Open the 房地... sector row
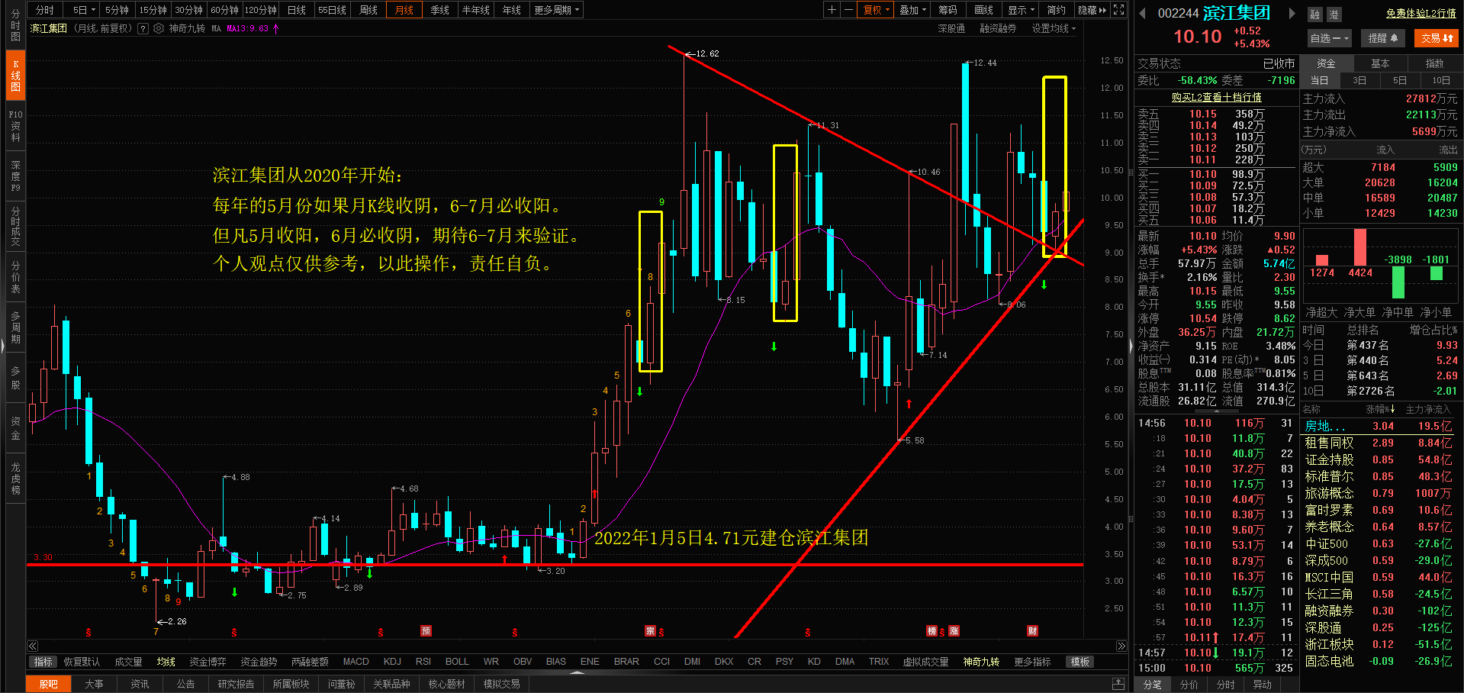Image resolution: width=1464 pixels, height=693 pixels. (x=1378, y=426)
